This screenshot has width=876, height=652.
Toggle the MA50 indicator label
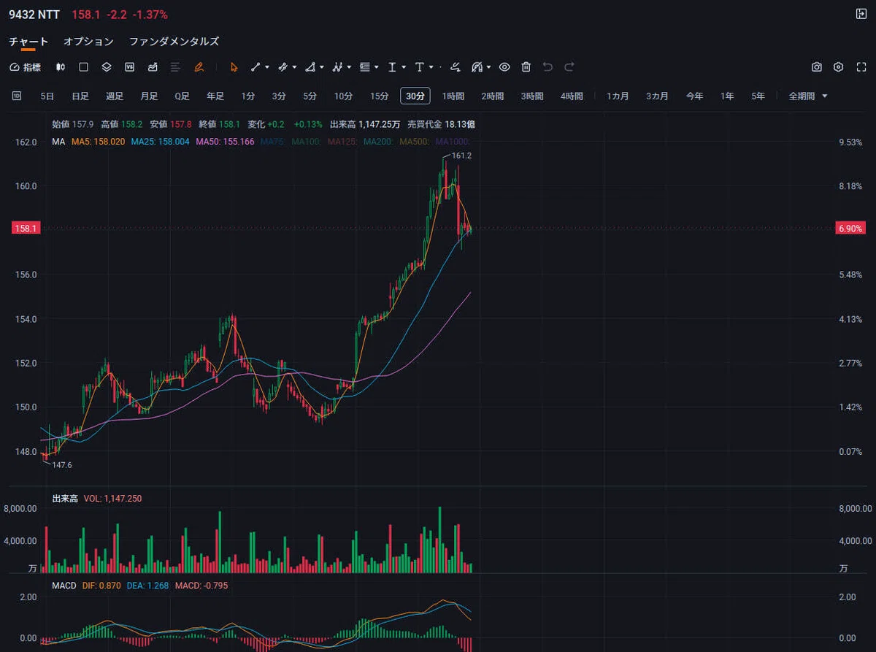pos(225,142)
